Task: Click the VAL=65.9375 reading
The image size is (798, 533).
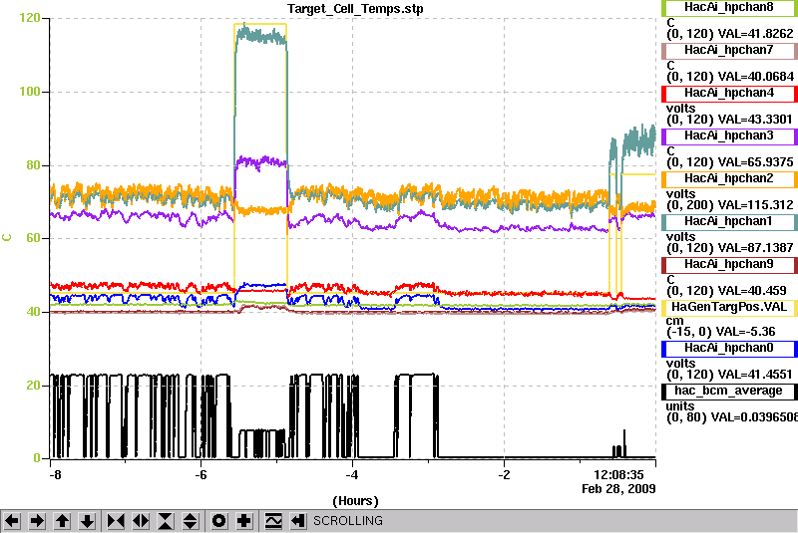Action: 755,162
